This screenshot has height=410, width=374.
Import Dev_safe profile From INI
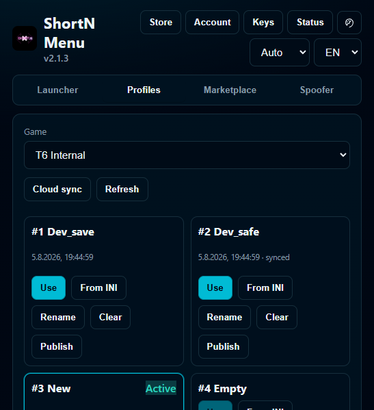pyautogui.click(x=265, y=287)
